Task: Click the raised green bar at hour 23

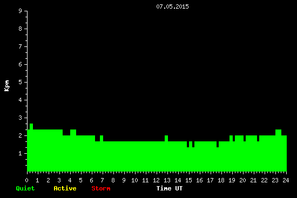Action: [278, 132]
